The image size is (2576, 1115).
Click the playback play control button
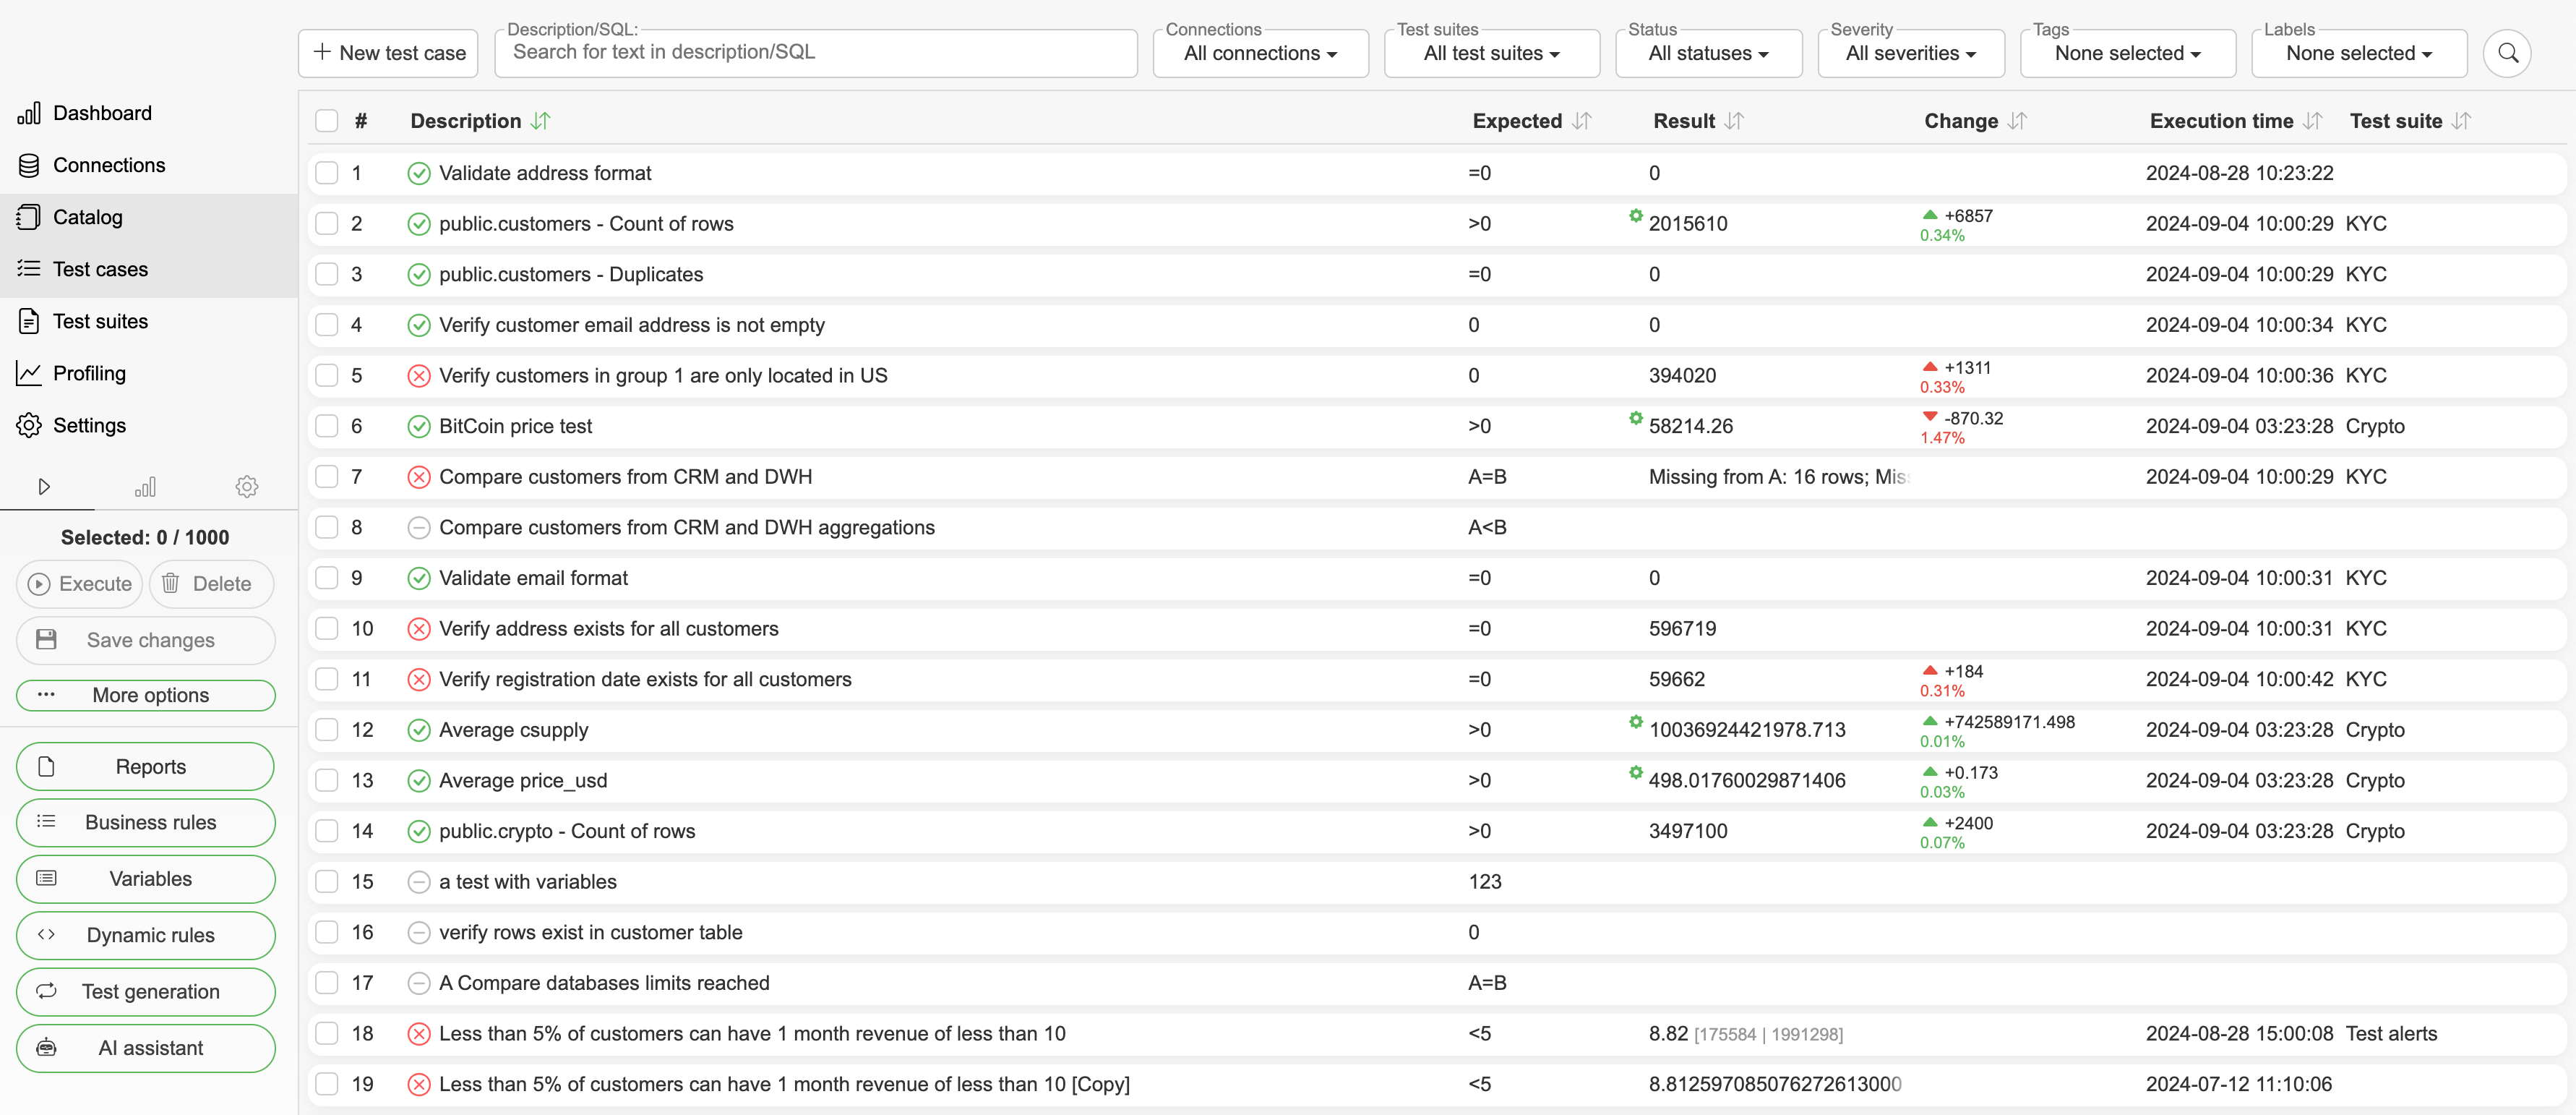(44, 485)
